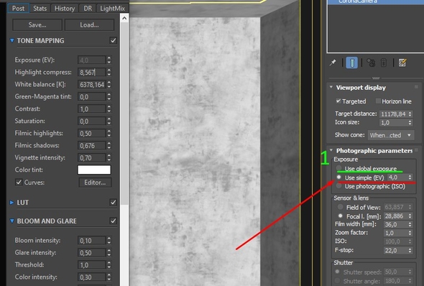Click the make unique icon
Viewport: 424px width, 286px height.
[x=371, y=63]
